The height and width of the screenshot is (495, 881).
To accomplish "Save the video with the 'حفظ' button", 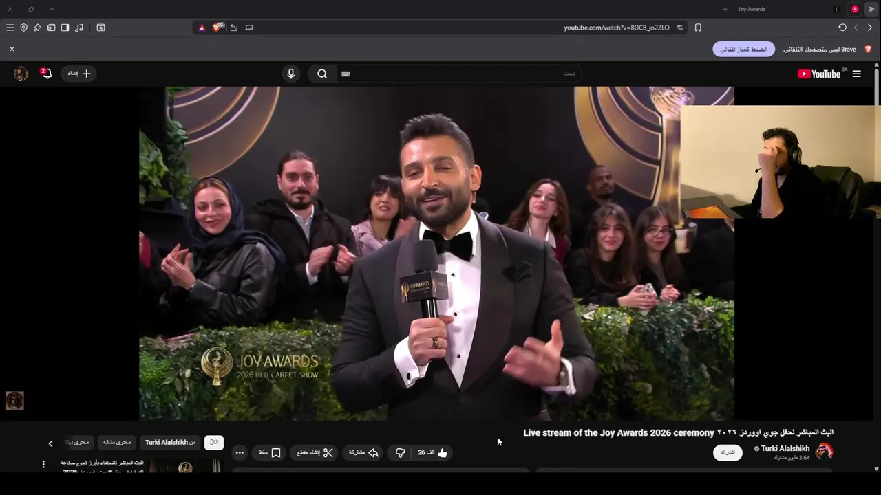I will click(x=270, y=452).
